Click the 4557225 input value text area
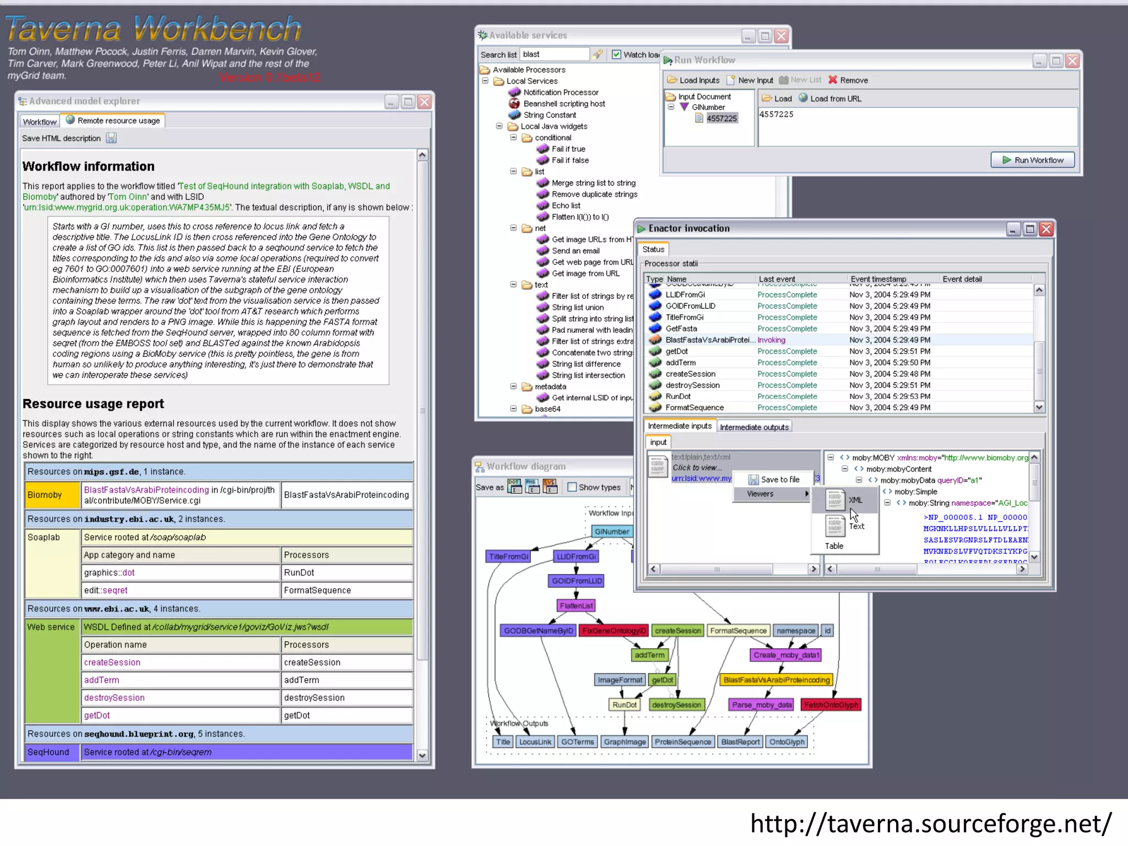 click(x=918, y=127)
